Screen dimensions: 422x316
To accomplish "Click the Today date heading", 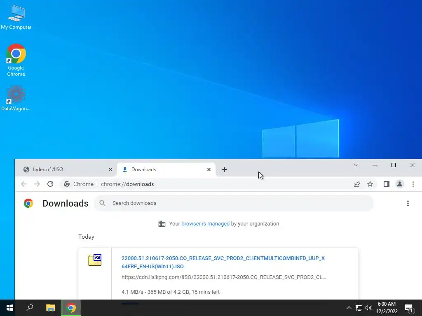I will [86, 237].
